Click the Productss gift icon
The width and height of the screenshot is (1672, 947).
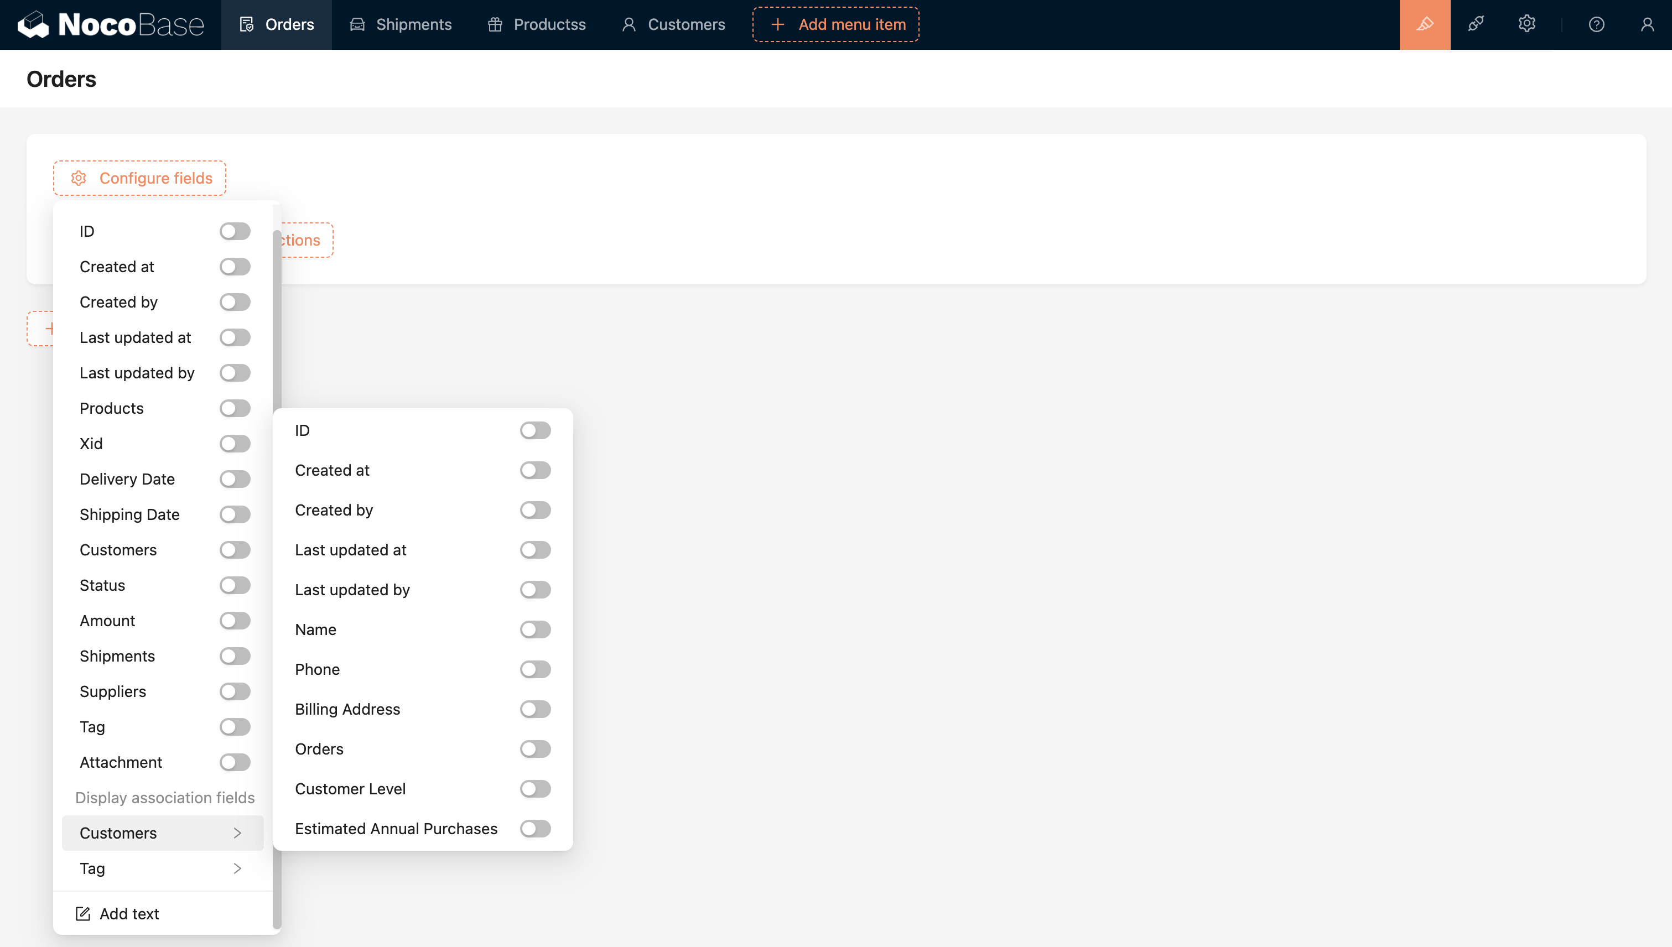(495, 25)
